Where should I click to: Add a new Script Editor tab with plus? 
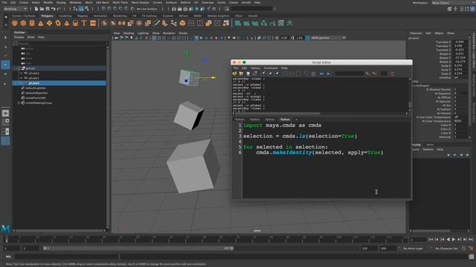click(296, 119)
